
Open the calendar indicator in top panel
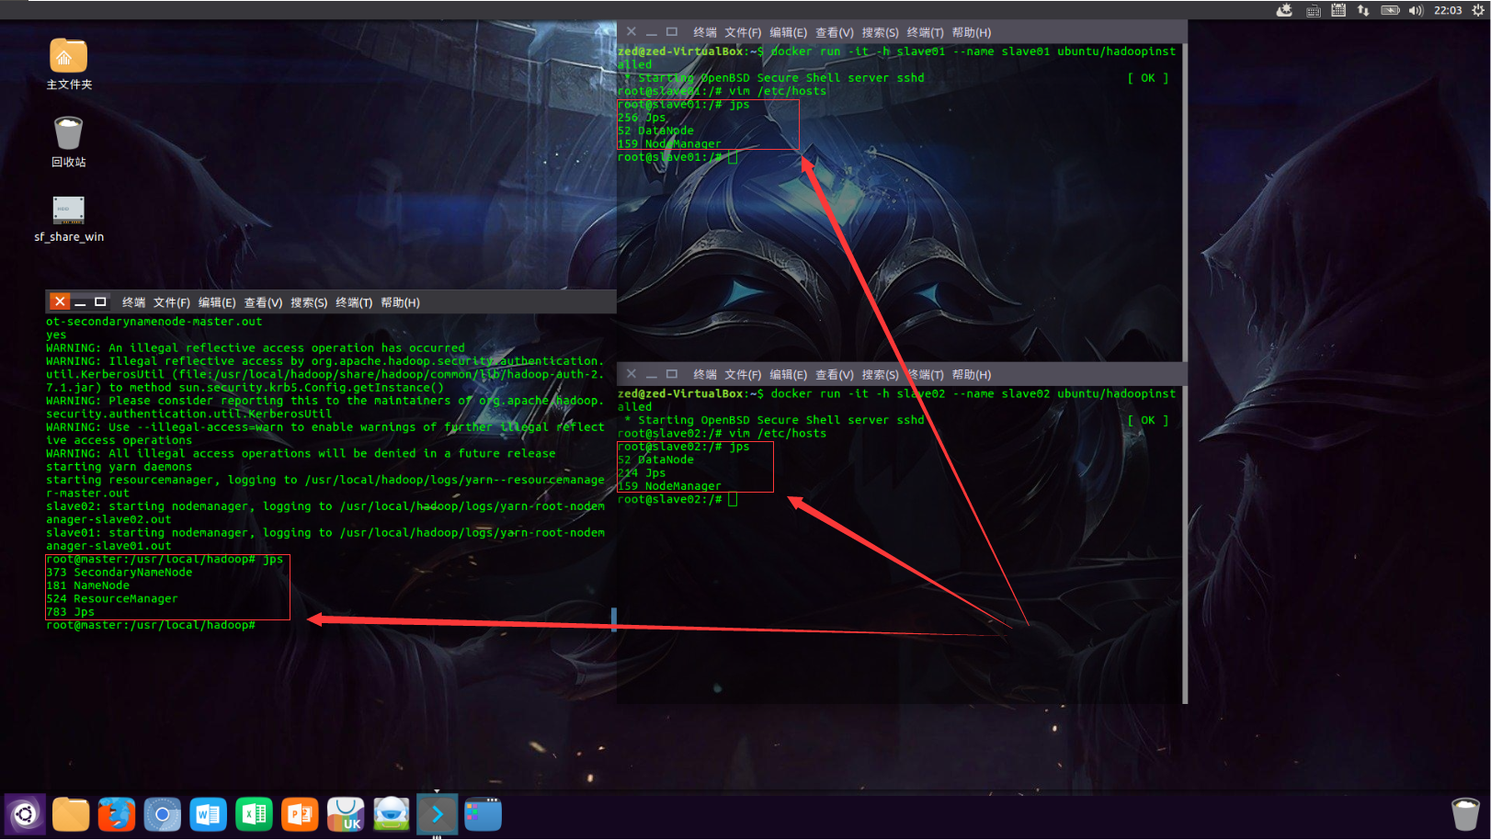point(1338,10)
